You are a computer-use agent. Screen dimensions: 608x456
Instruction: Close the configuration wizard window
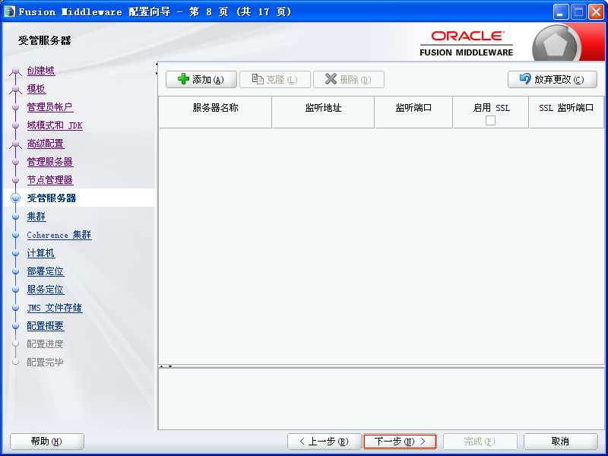click(596, 12)
